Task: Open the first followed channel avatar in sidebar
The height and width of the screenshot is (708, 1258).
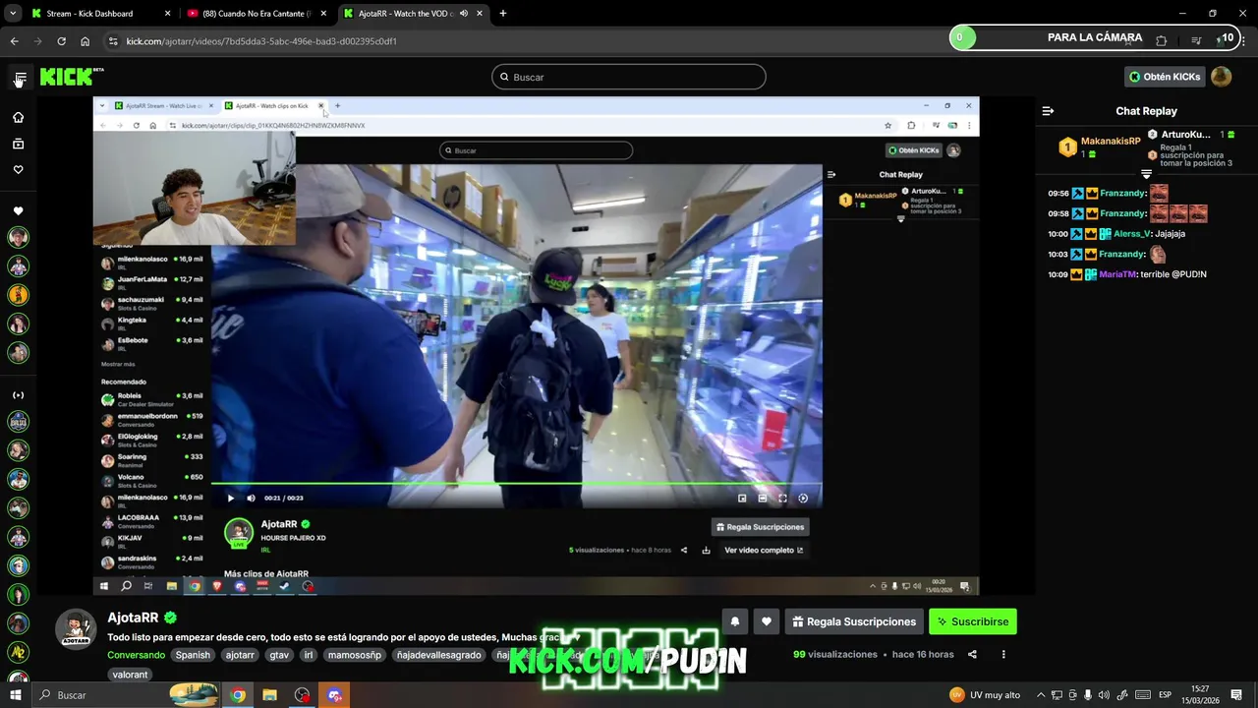Action: click(18, 237)
